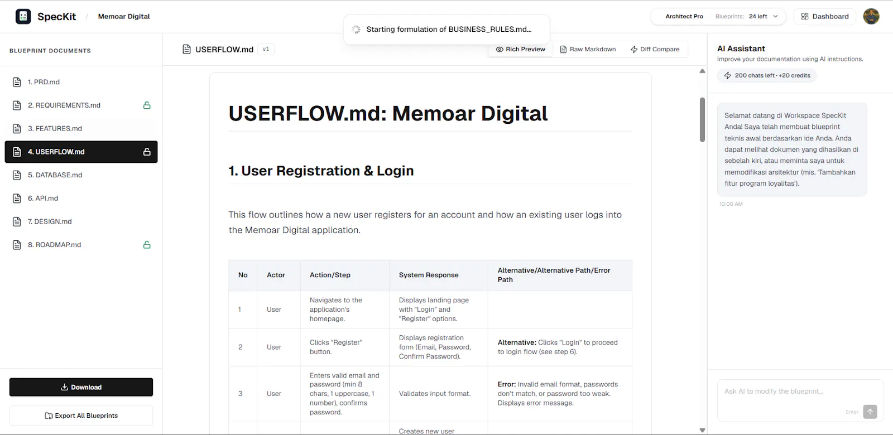Click the REQUIREMENTS.md document icon
This screenshot has width=893, height=435.
(x=17, y=105)
